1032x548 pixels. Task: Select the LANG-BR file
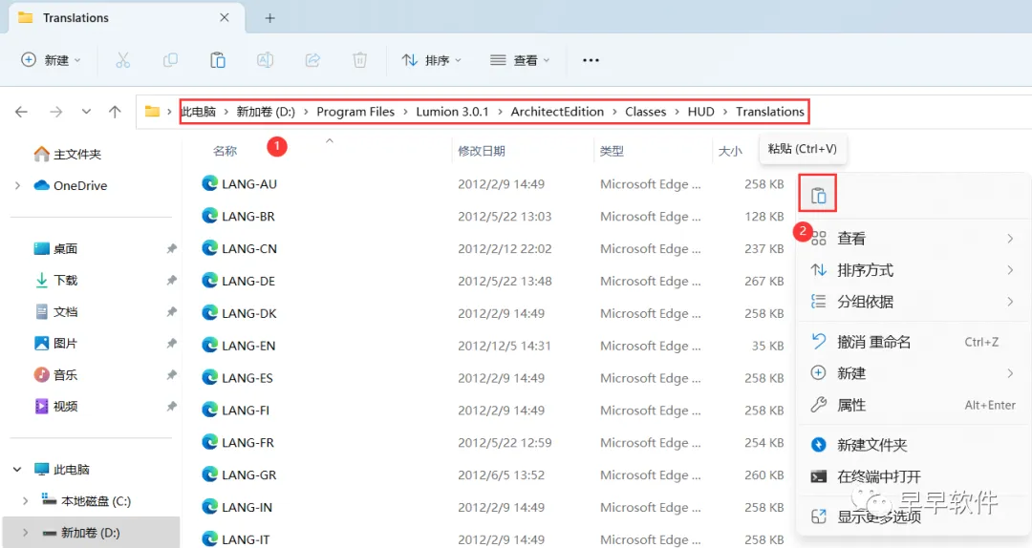click(x=238, y=216)
